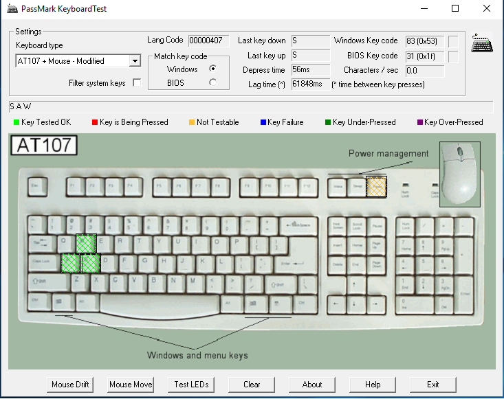The width and height of the screenshot is (504, 399).
Task: Click the F1 key on the keyboard image
Action: click(x=76, y=187)
